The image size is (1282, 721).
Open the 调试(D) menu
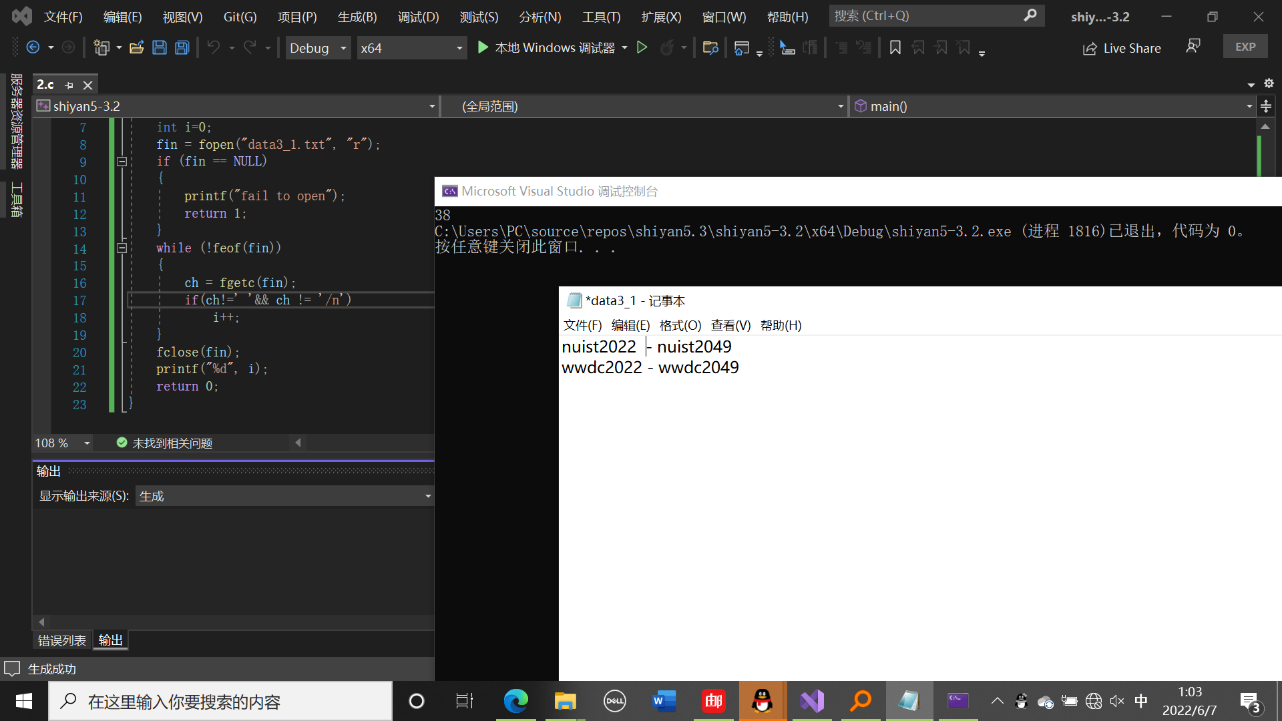coord(418,17)
